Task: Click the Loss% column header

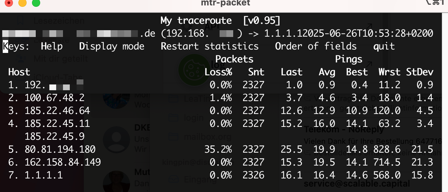Action: pyautogui.click(x=218, y=72)
